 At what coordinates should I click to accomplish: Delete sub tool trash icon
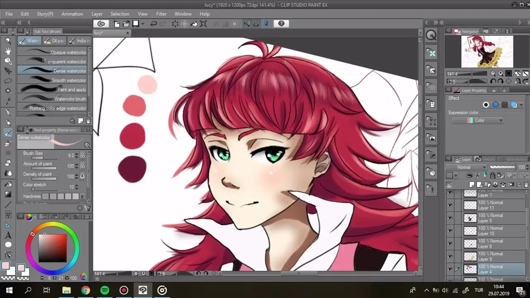click(x=88, y=121)
